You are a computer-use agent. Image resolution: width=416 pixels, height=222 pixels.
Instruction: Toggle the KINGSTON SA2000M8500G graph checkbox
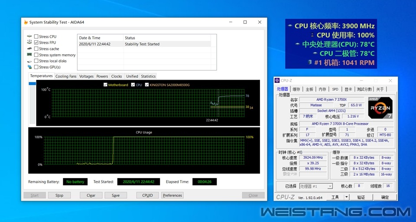[147, 85]
